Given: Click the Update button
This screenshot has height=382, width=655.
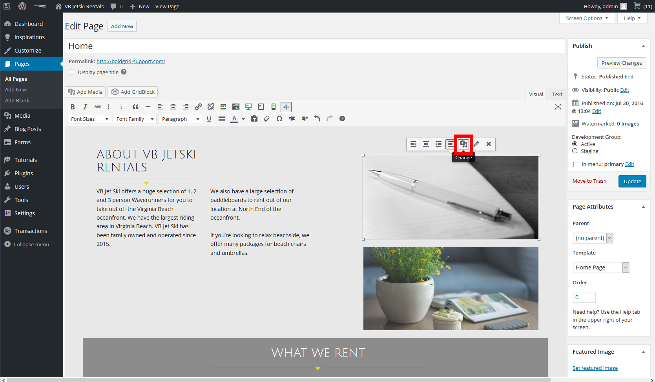Looking at the screenshot, I should click(632, 181).
